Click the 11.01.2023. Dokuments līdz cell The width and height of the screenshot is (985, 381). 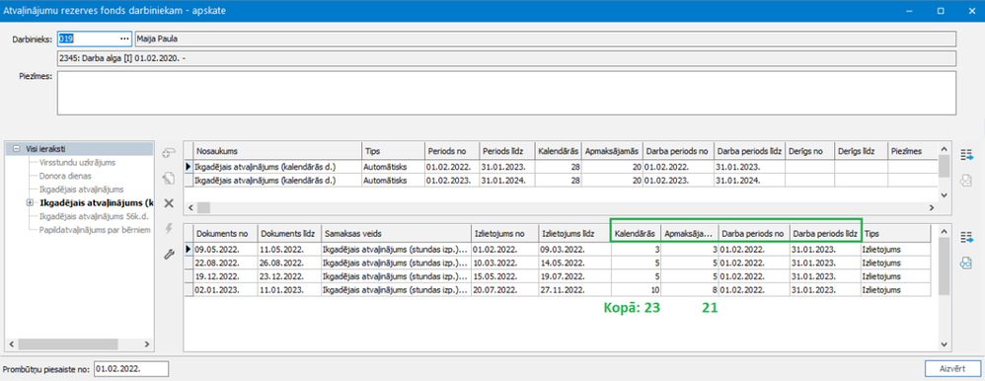[x=289, y=290]
